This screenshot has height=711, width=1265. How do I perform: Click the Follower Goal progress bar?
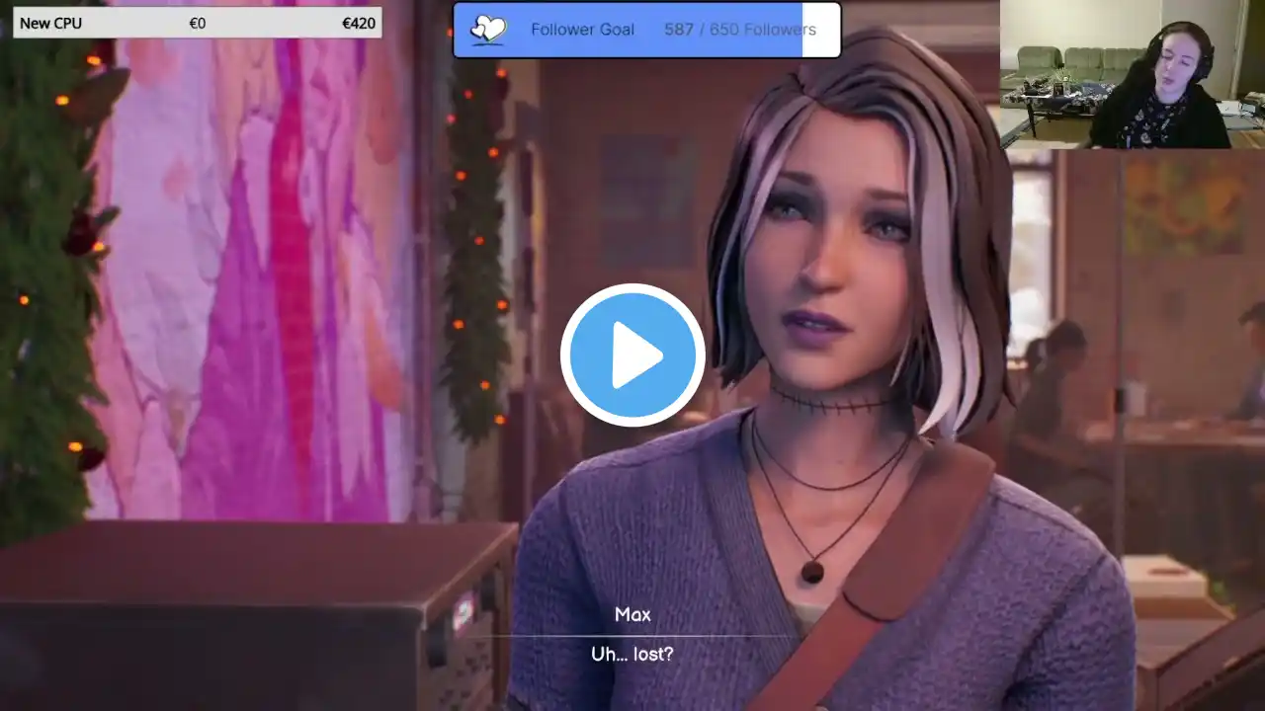(647, 30)
